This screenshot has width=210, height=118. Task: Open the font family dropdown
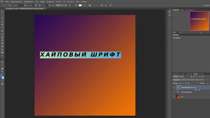[x=25, y=5]
